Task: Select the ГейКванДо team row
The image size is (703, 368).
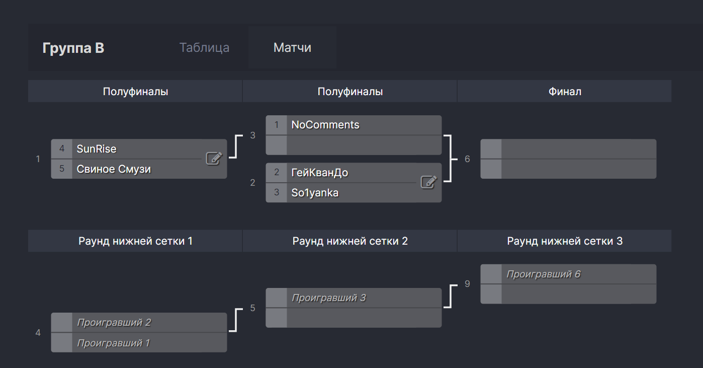Action: tap(352, 173)
